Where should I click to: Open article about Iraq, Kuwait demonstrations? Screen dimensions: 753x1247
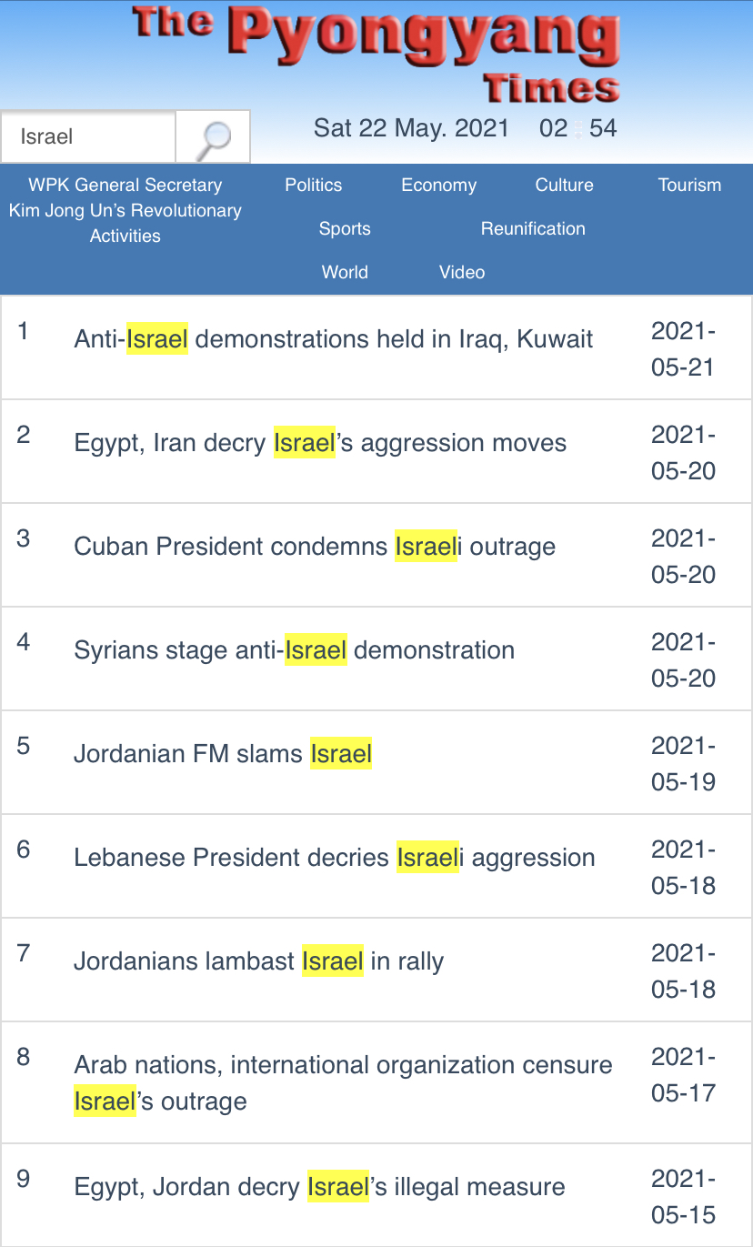334,339
